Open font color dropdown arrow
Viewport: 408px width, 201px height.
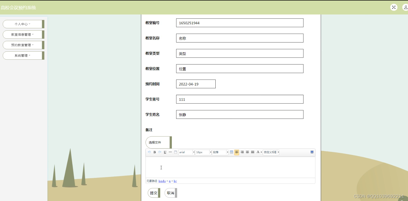[261, 152]
